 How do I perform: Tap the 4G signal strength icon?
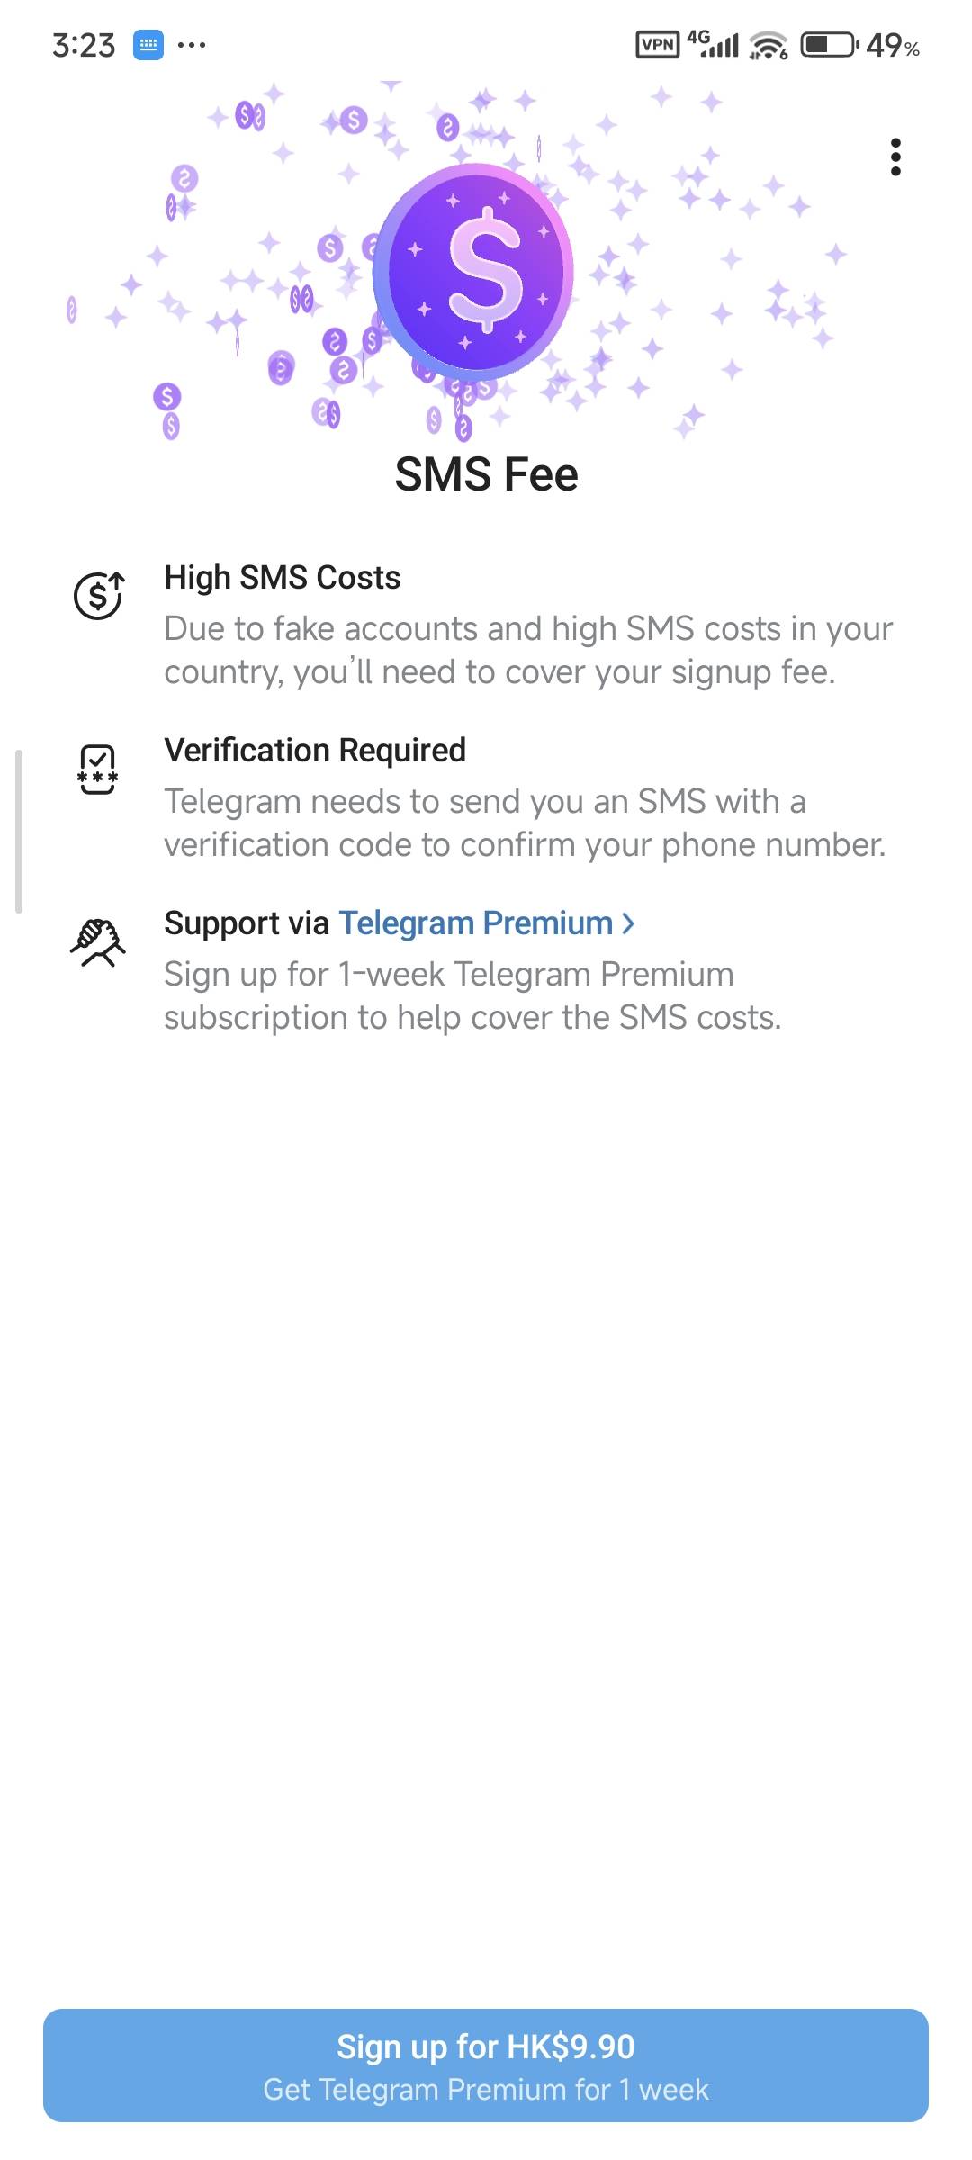pyautogui.click(x=714, y=43)
